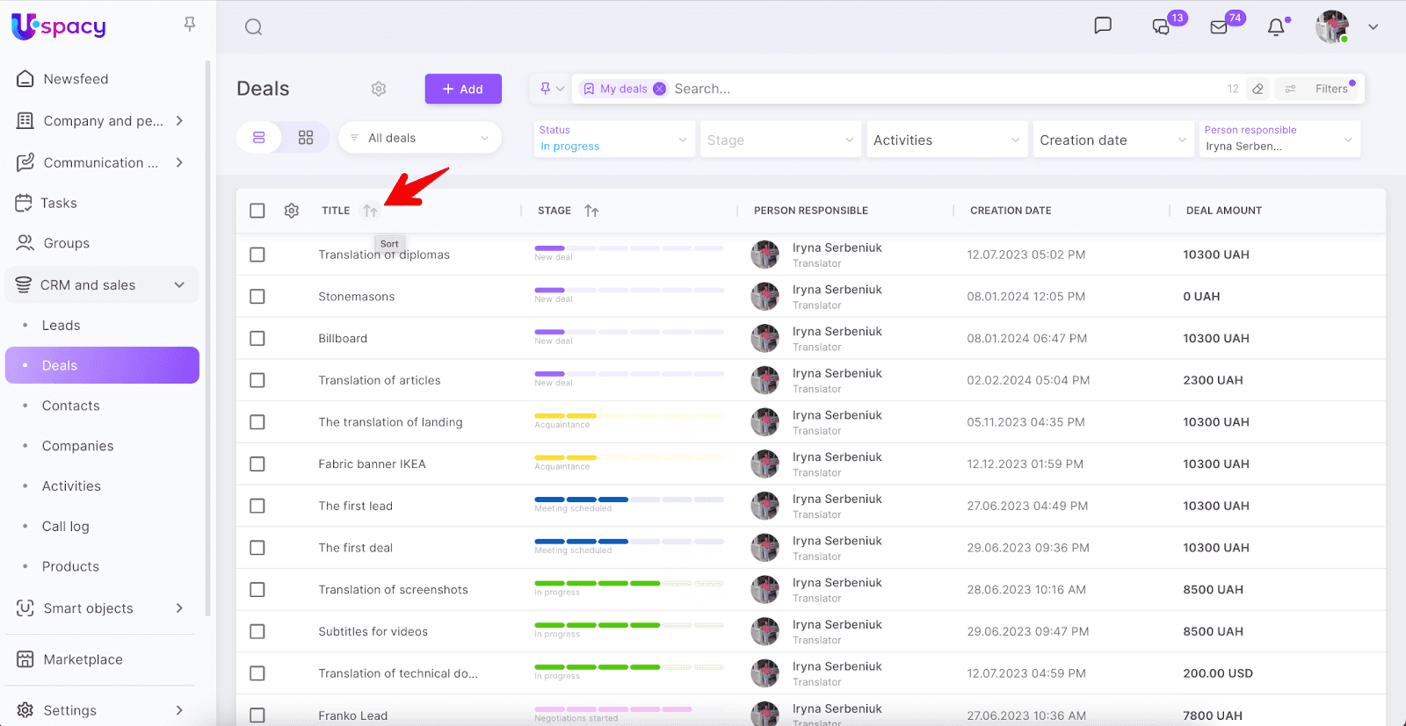Open the notifications bell icon

[1276, 27]
